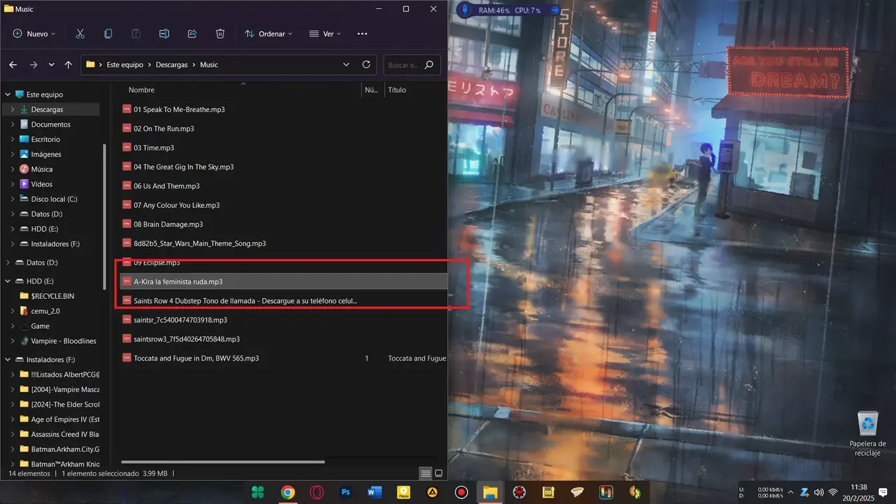Launch Microsoft Word from the taskbar

click(374, 492)
